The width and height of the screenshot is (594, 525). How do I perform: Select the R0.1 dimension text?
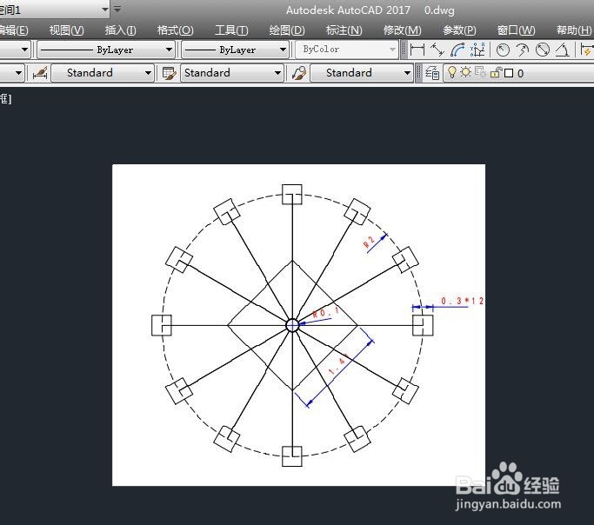[x=326, y=313]
